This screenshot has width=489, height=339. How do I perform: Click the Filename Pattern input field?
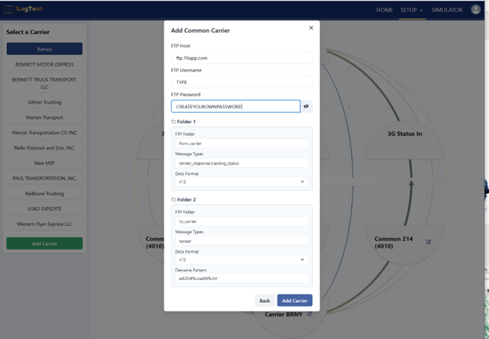pos(241,279)
